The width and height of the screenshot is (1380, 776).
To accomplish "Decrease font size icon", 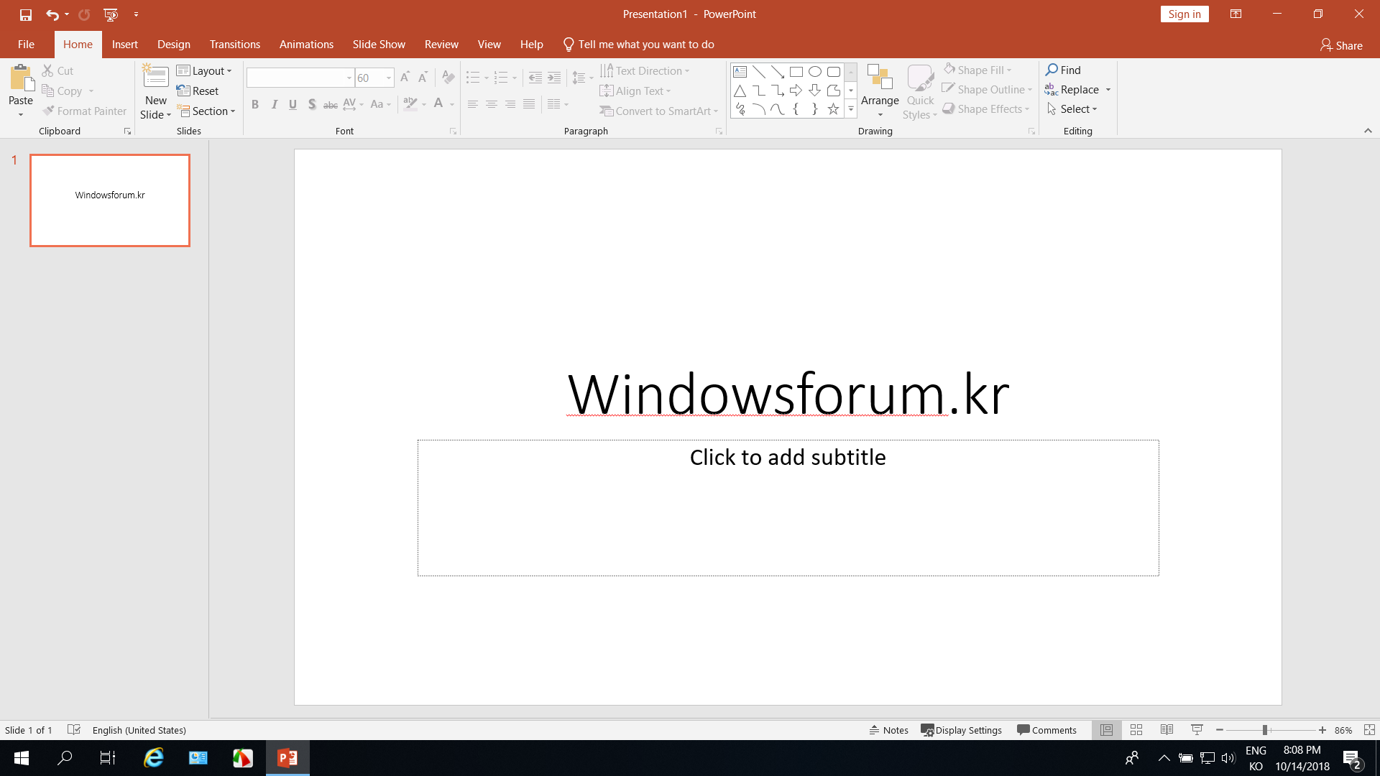I will pyautogui.click(x=423, y=78).
